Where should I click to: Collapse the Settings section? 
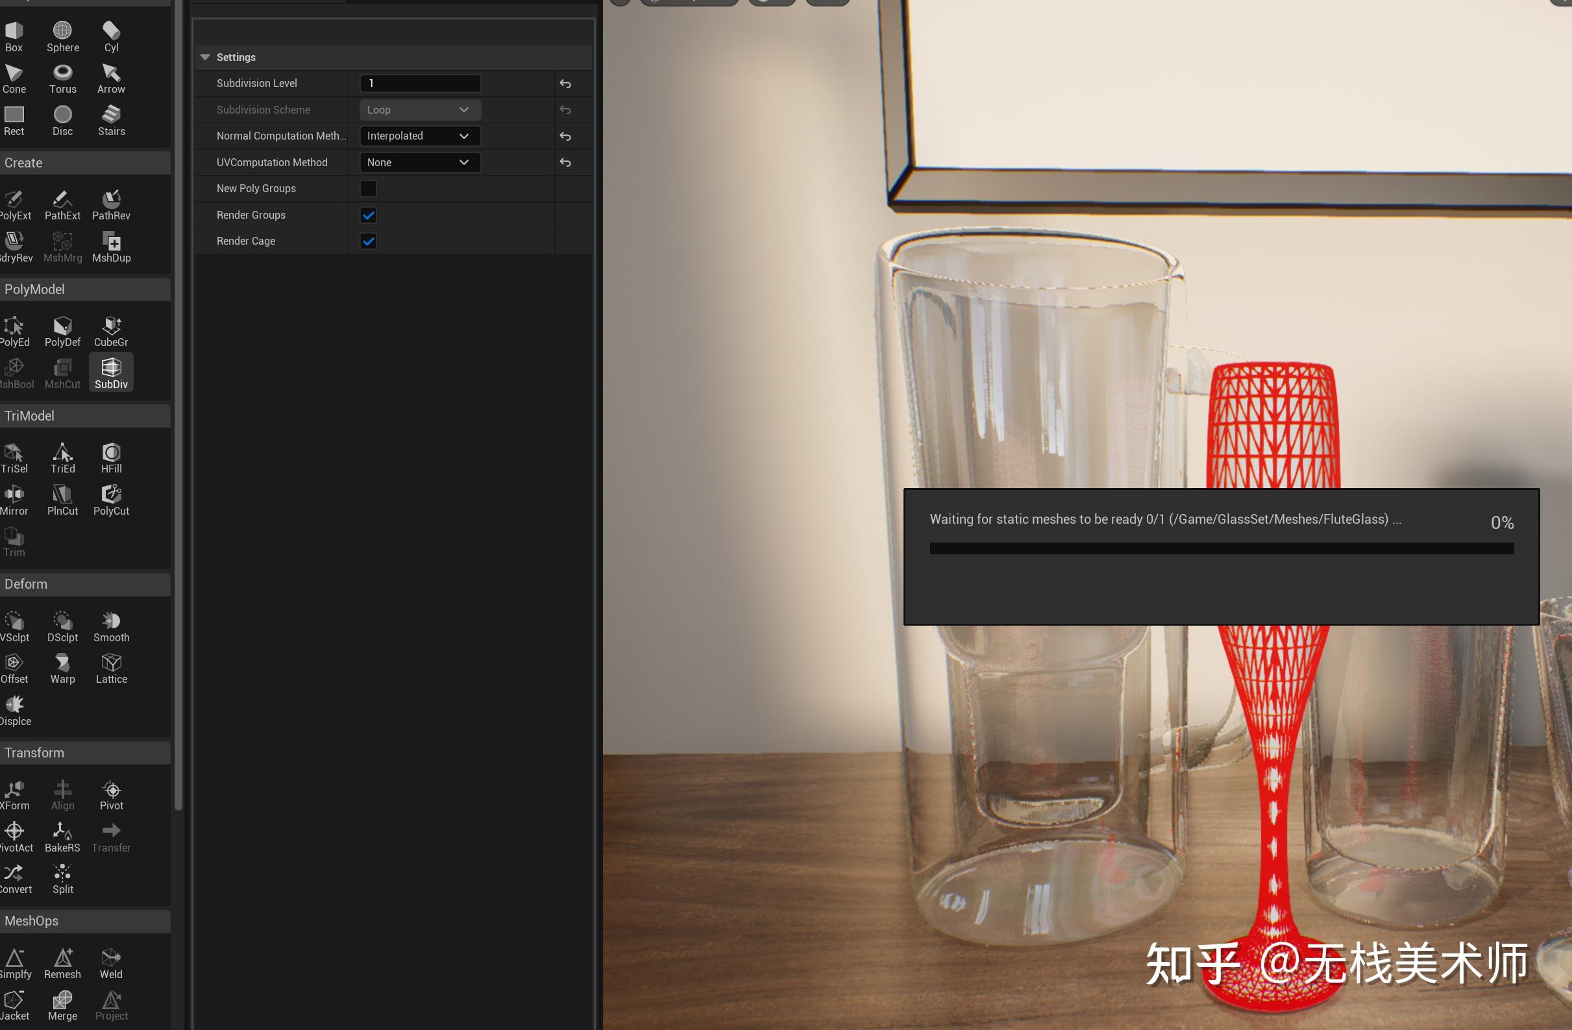(x=204, y=58)
